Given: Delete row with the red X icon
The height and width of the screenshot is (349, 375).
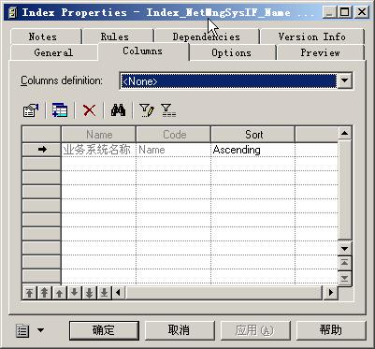Looking at the screenshot, I should click(90, 110).
